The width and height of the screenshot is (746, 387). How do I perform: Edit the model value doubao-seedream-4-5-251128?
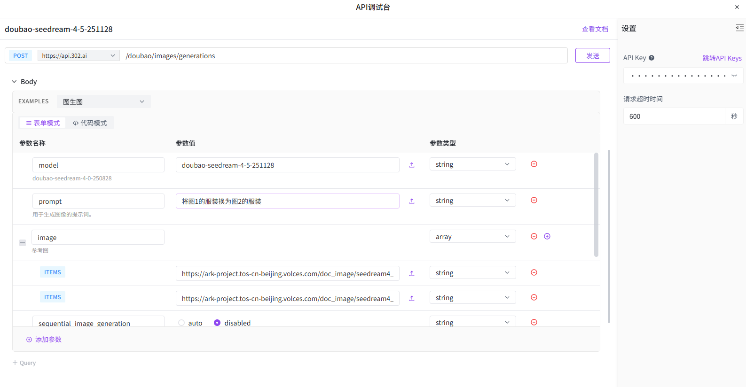click(288, 165)
